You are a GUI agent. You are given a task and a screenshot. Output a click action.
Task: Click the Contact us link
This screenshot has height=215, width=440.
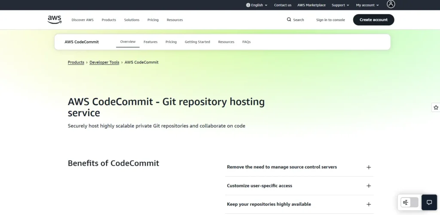tap(283, 5)
